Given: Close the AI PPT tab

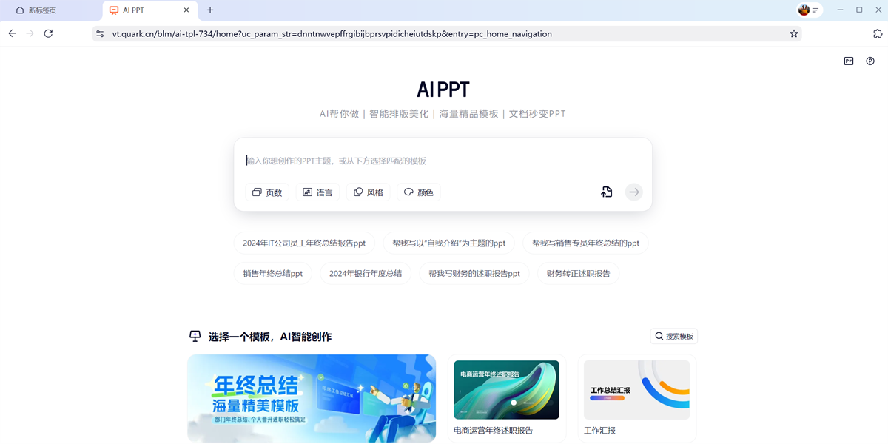Looking at the screenshot, I should point(186,10).
